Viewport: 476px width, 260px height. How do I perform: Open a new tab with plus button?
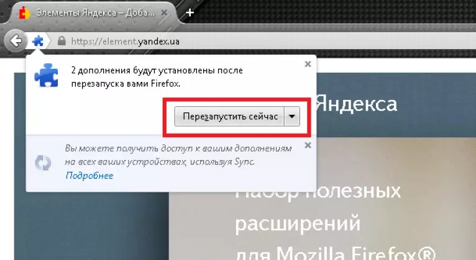190,12
